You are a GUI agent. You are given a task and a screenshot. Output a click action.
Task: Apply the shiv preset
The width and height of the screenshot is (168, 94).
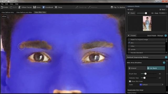(x=146, y=43)
